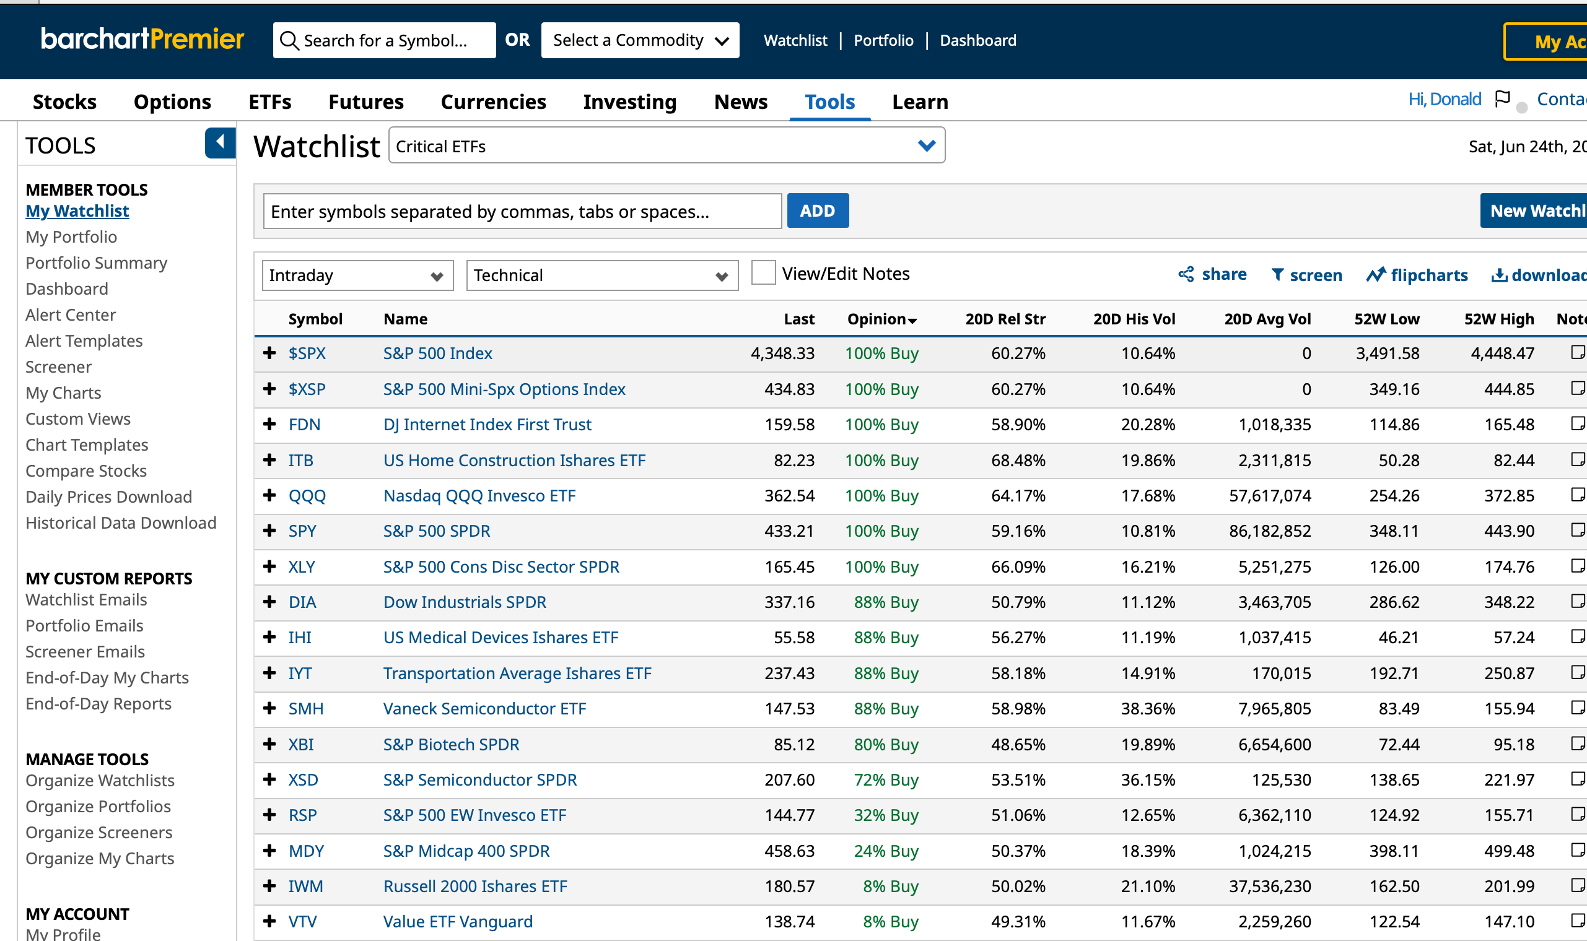The image size is (1587, 941).
Task: Sort by the 20D Rel Str column
Action: click(1005, 319)
